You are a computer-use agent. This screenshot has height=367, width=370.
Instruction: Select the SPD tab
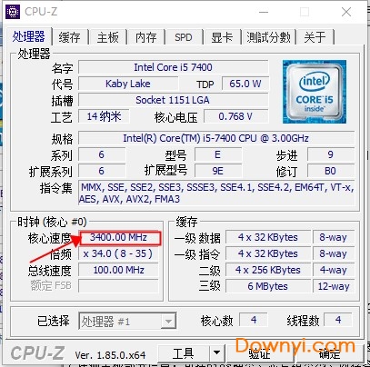(184, 37)
